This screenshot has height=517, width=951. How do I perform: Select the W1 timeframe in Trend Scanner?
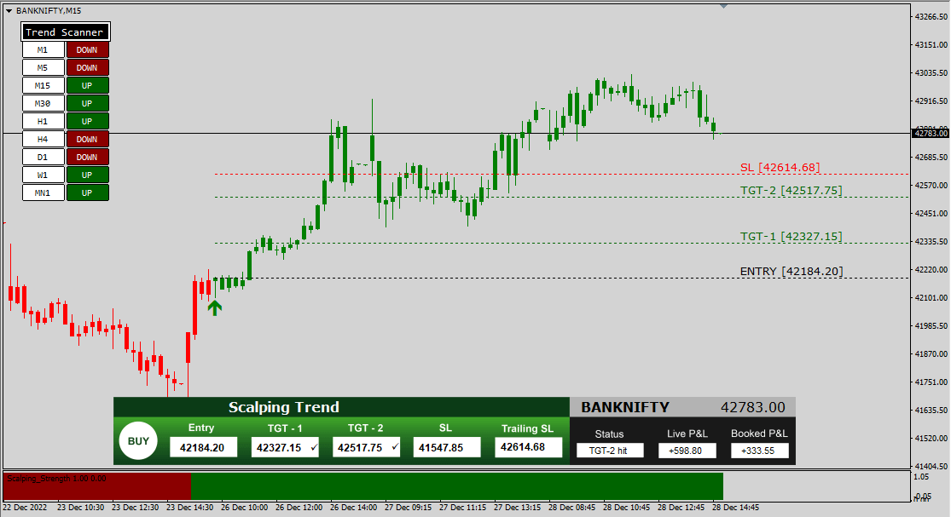[x=43, y=175]
